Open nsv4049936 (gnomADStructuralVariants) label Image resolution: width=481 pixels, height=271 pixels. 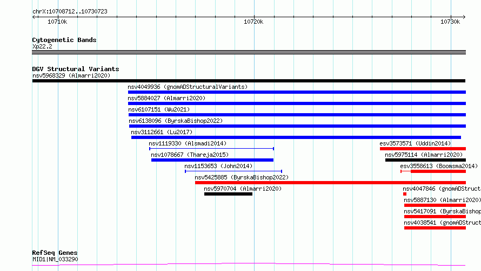click(x=188, y=87)
